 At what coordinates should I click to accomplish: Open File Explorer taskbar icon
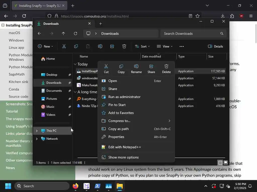point(120,186)
